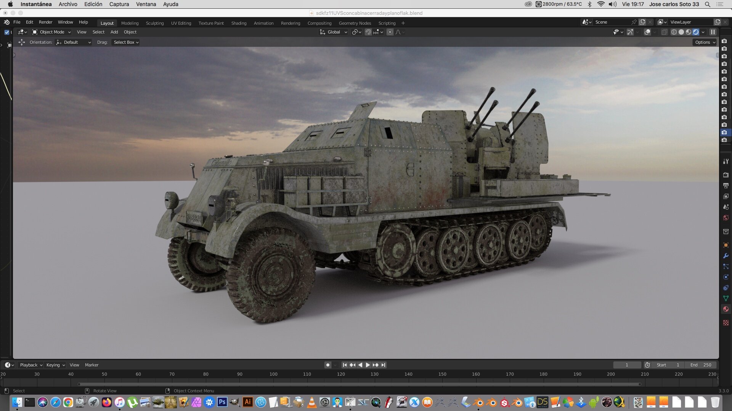Image resolution: width=732 pixels, height=411 pixels.
Task: Open the World properties tab
Action: click(x=726, y=218)
